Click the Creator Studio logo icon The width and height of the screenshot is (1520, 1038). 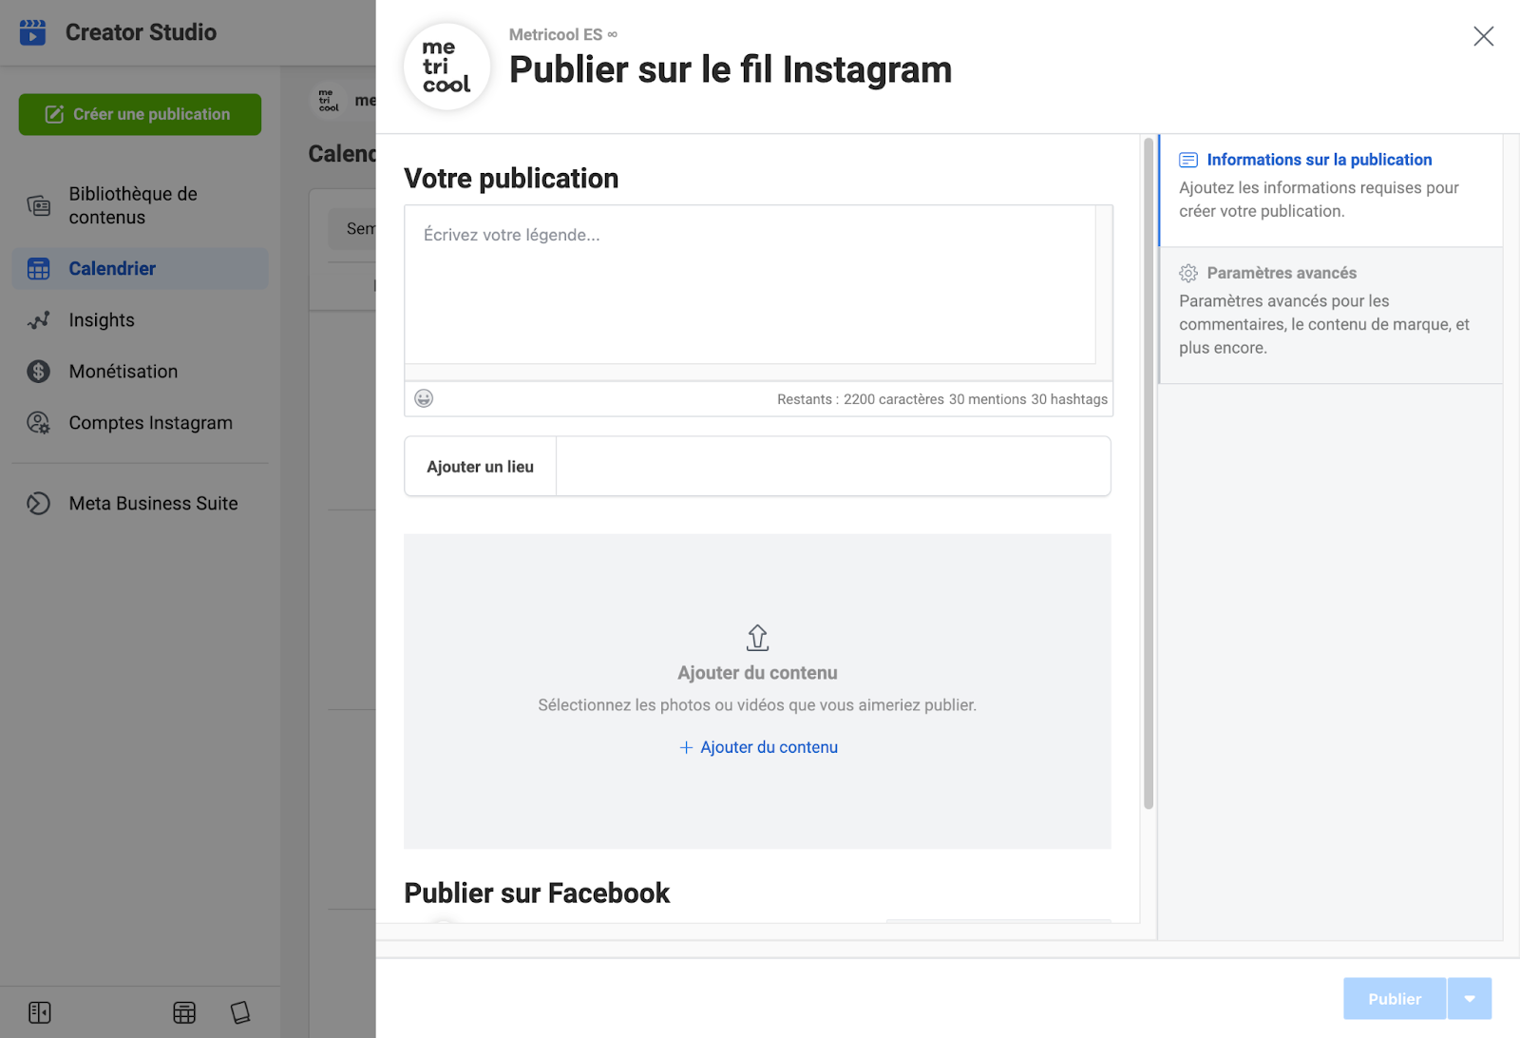point(32,32)
